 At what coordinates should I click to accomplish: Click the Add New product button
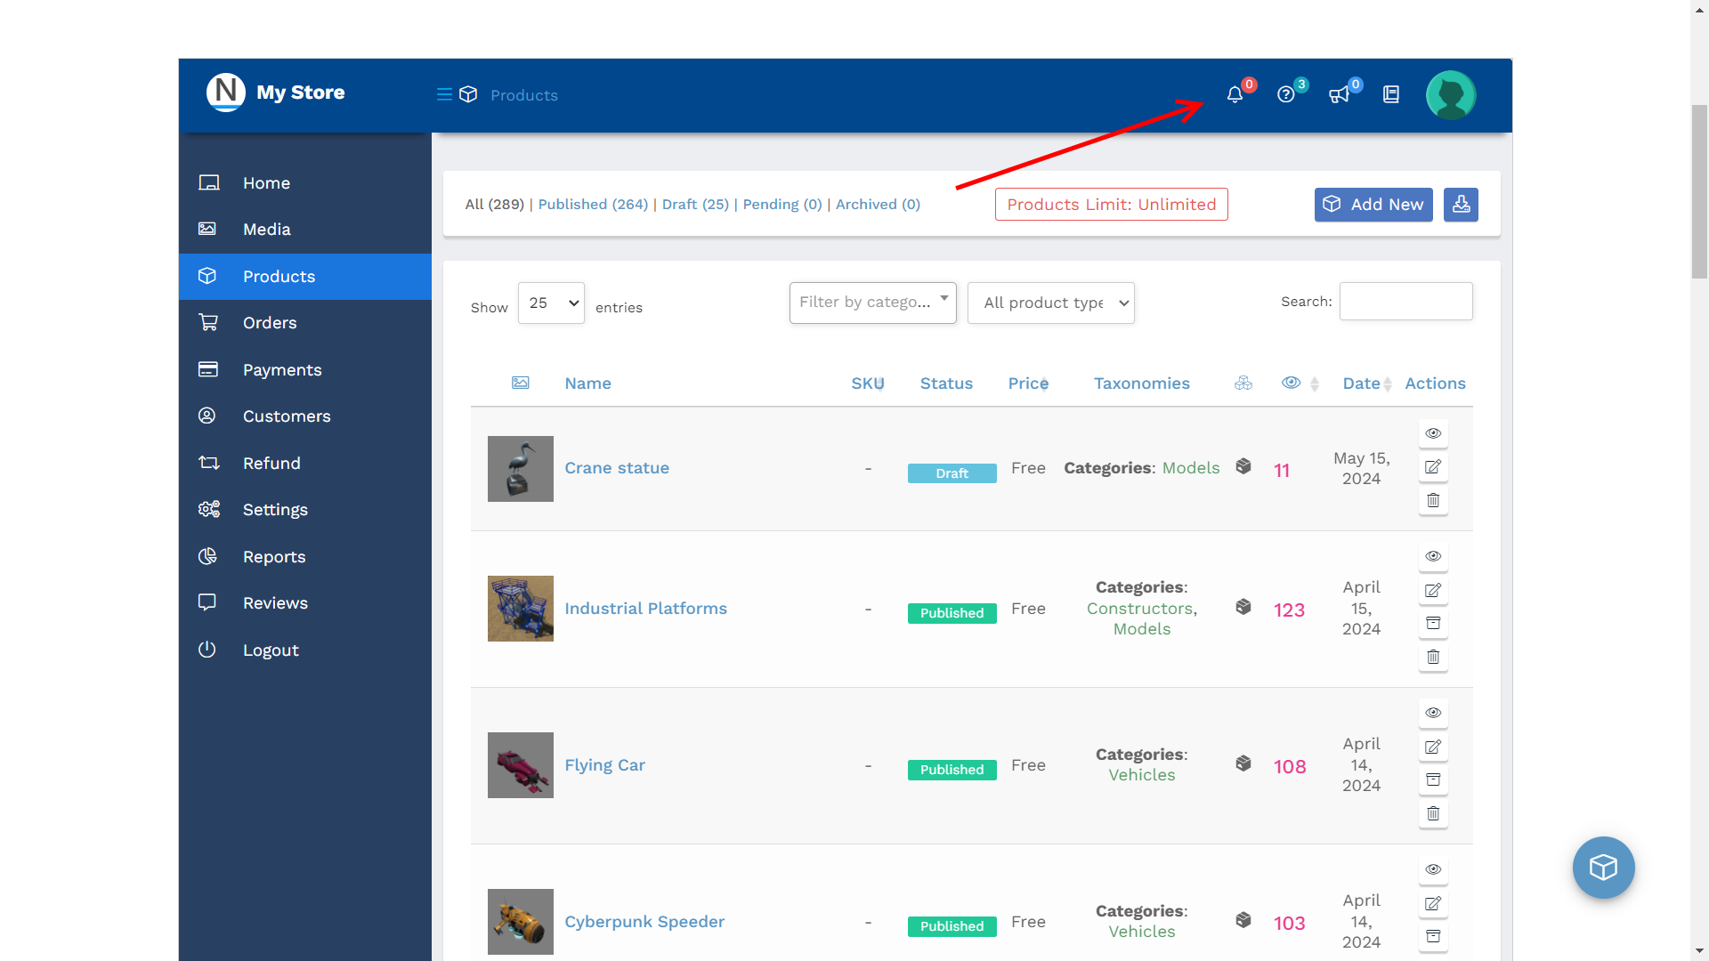click(1373, 205)
